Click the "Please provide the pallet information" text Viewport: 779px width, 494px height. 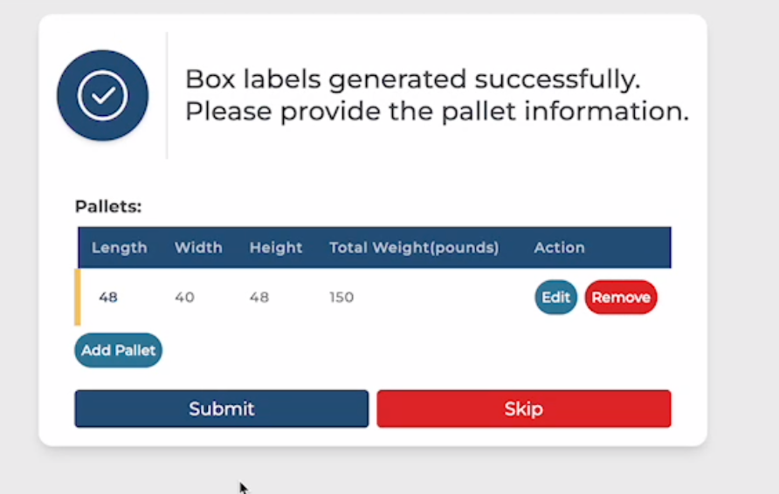[x=437, y=112]
